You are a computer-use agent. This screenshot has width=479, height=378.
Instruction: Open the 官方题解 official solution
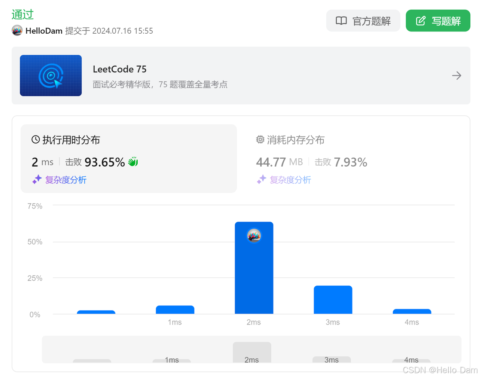[x=363, y=21]
